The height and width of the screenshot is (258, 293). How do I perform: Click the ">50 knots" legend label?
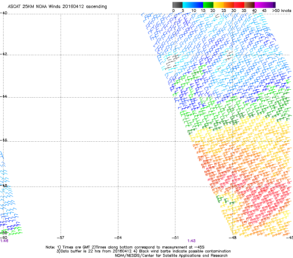282,11
